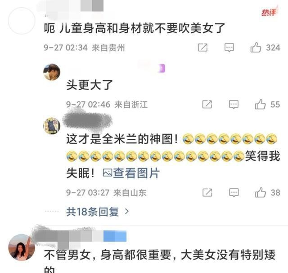Share the top comment from 贵州
The height and width of the screenshot is (273, 288).
pos(202,48)
